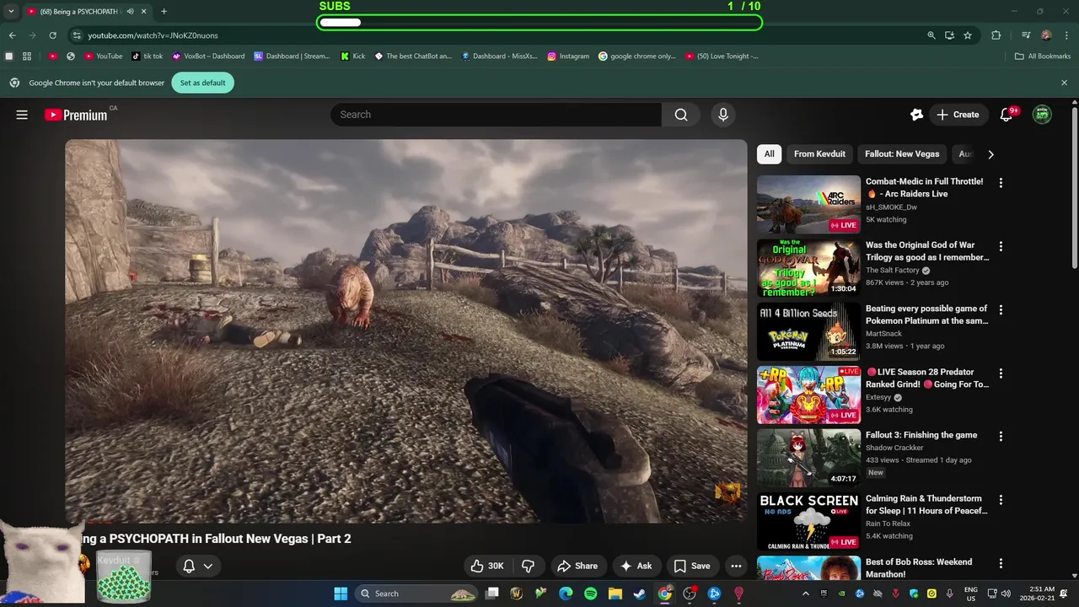Image resolution: width=1079 pixels, height=607 pixels.
Task: Open options for Fallout 3 Finishing the game
Action: point(1001,437)
